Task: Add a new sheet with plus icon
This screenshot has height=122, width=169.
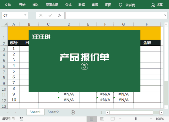Action: coord(73,112)
